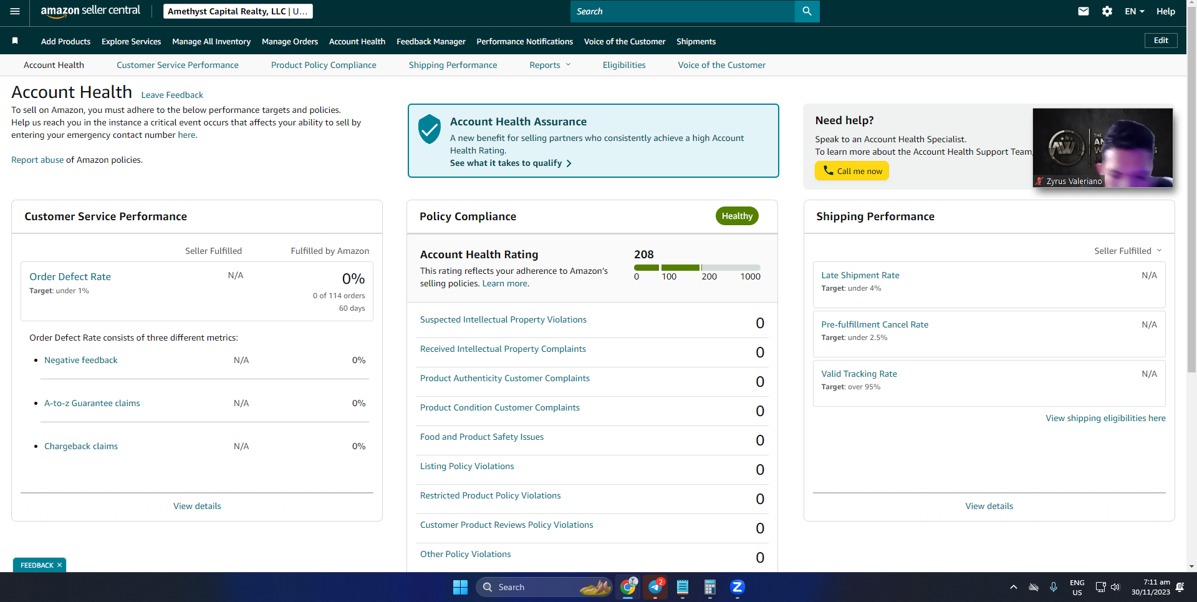Click the Account Health Rating progress bar
1197x602 pixels.
[697, 268]
